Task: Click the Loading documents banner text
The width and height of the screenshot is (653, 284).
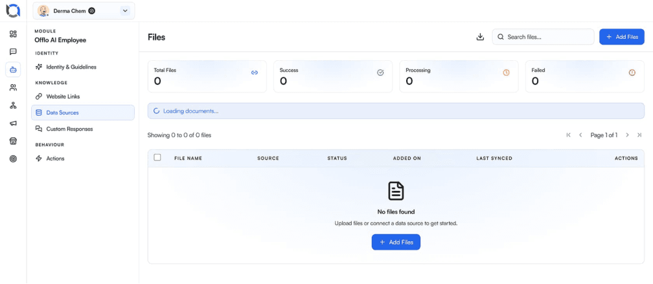Action: 190,111
